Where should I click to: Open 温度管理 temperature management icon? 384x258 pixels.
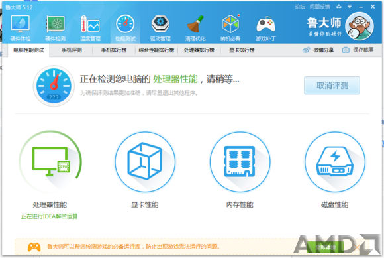click(x=90, y=24)
